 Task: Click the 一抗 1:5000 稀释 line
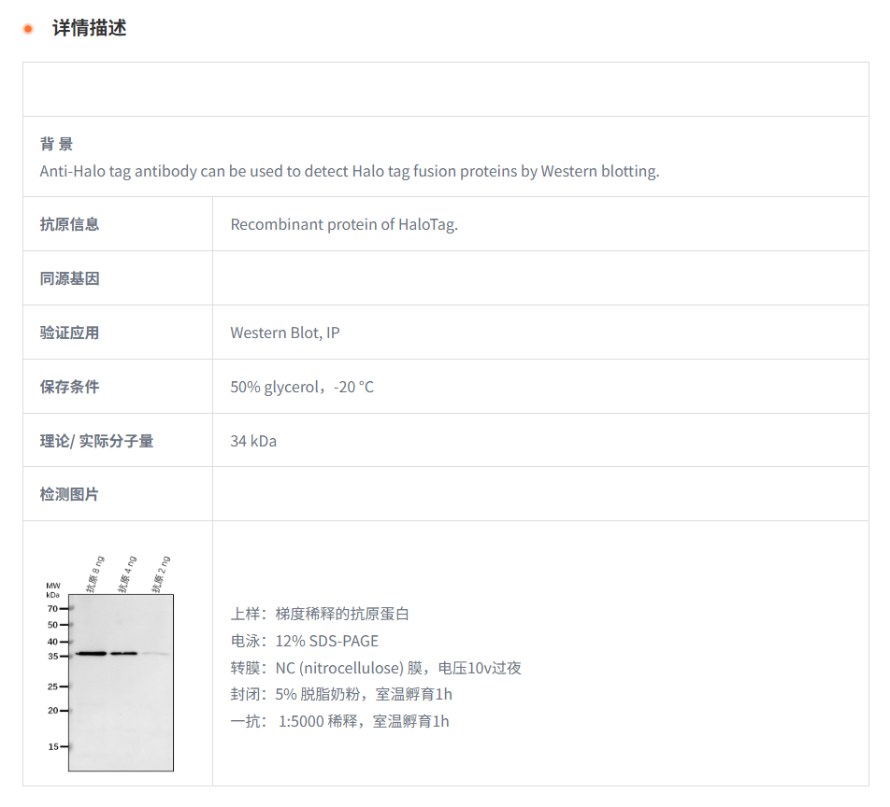(x=340, y=721)
